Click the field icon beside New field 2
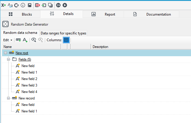Screen dimensions: 191x123 tap(18, 79)
